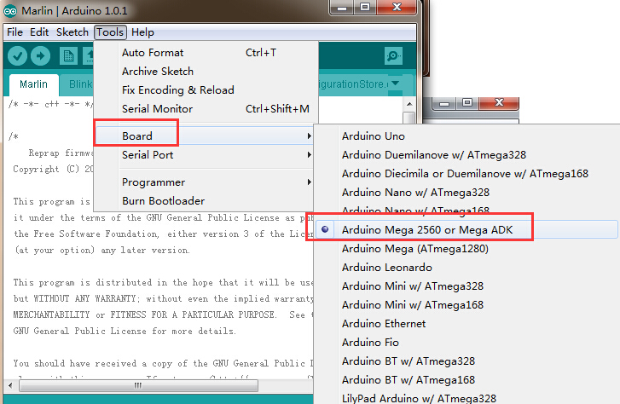
Task: Click the Tools menu
Action: coord(110,32)
